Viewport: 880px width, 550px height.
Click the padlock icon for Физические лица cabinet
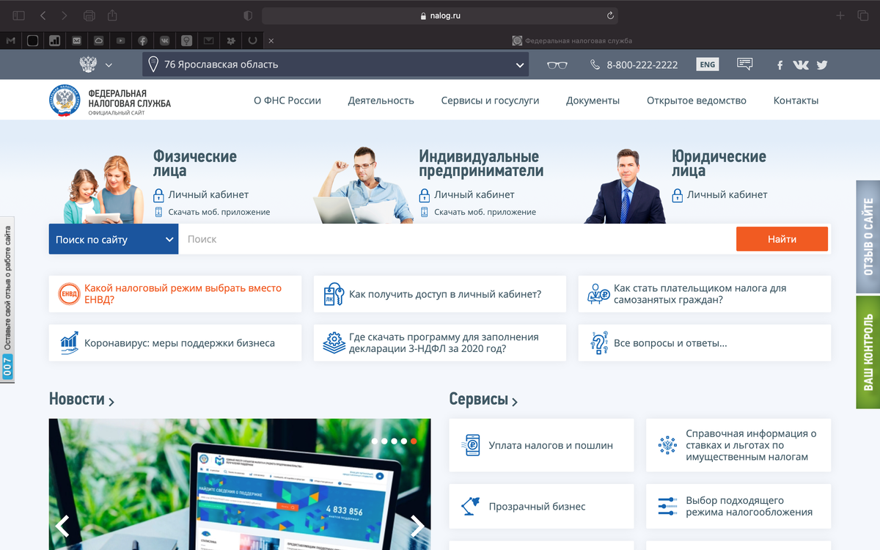point(160,195)
